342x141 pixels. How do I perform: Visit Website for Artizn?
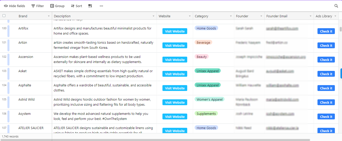click(175, 45)
